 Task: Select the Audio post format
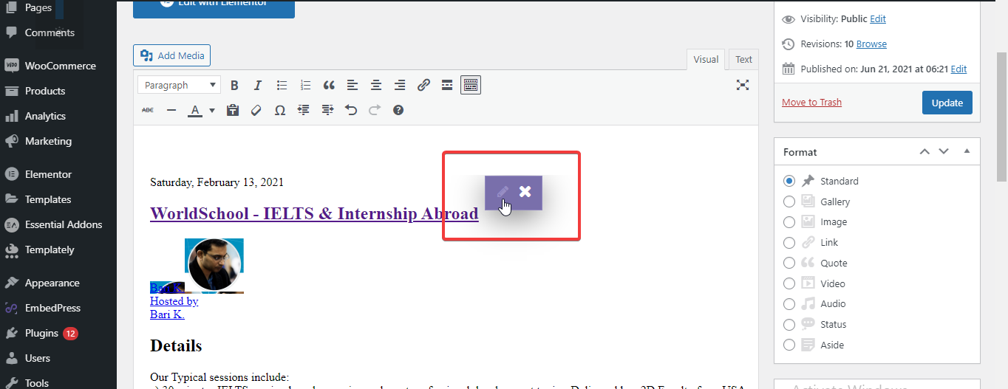pyautogui.click(x=789, y=304)
